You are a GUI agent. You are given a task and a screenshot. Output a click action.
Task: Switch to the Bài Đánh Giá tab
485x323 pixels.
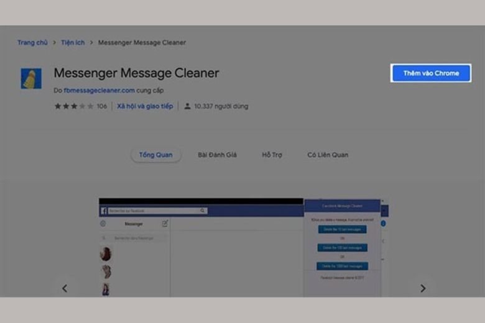217,155
